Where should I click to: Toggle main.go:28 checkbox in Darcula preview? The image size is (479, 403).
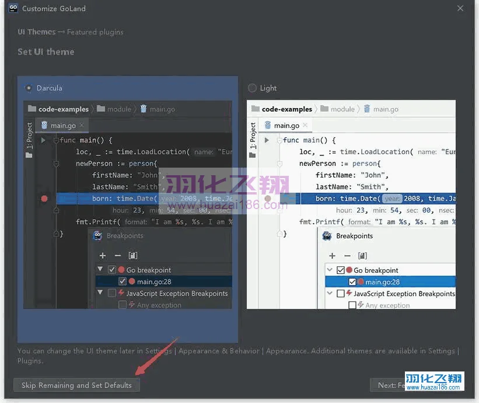tap(122, 282)
